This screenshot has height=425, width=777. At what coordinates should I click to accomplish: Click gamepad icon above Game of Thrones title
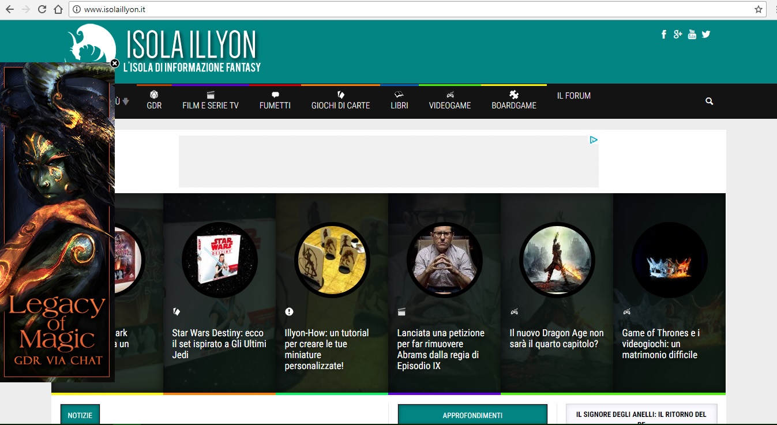click(x=626, y=312)
